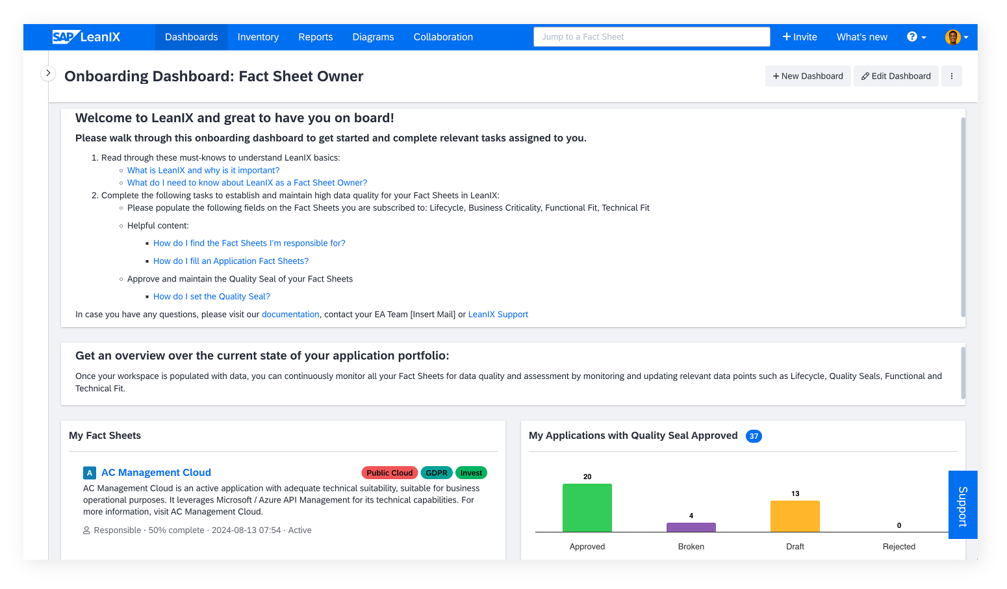1007x589 pixels.
Task: Click the orange Draft bar in the chart
Action: pyautogui.click(x=795, y=516)
